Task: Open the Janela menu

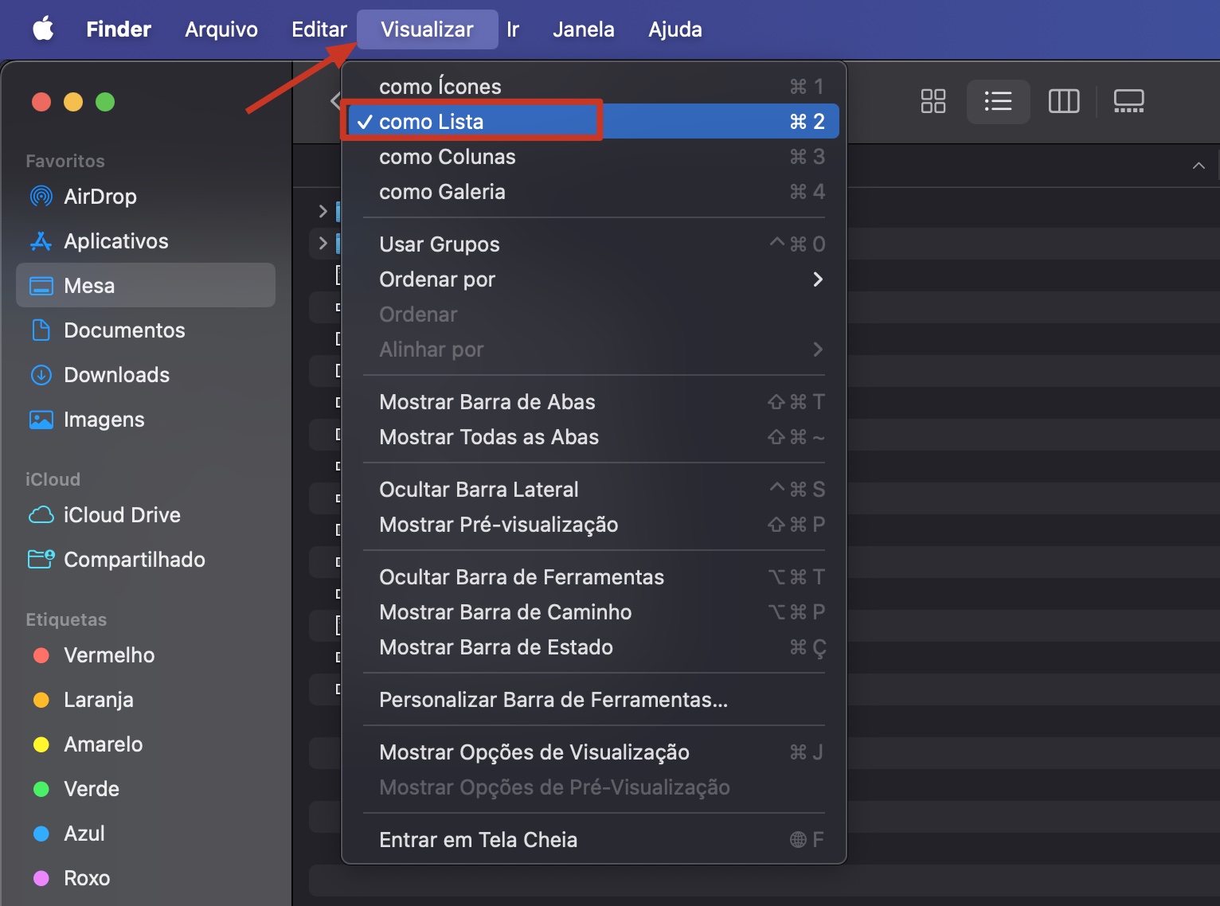Action: pos(582,29)
